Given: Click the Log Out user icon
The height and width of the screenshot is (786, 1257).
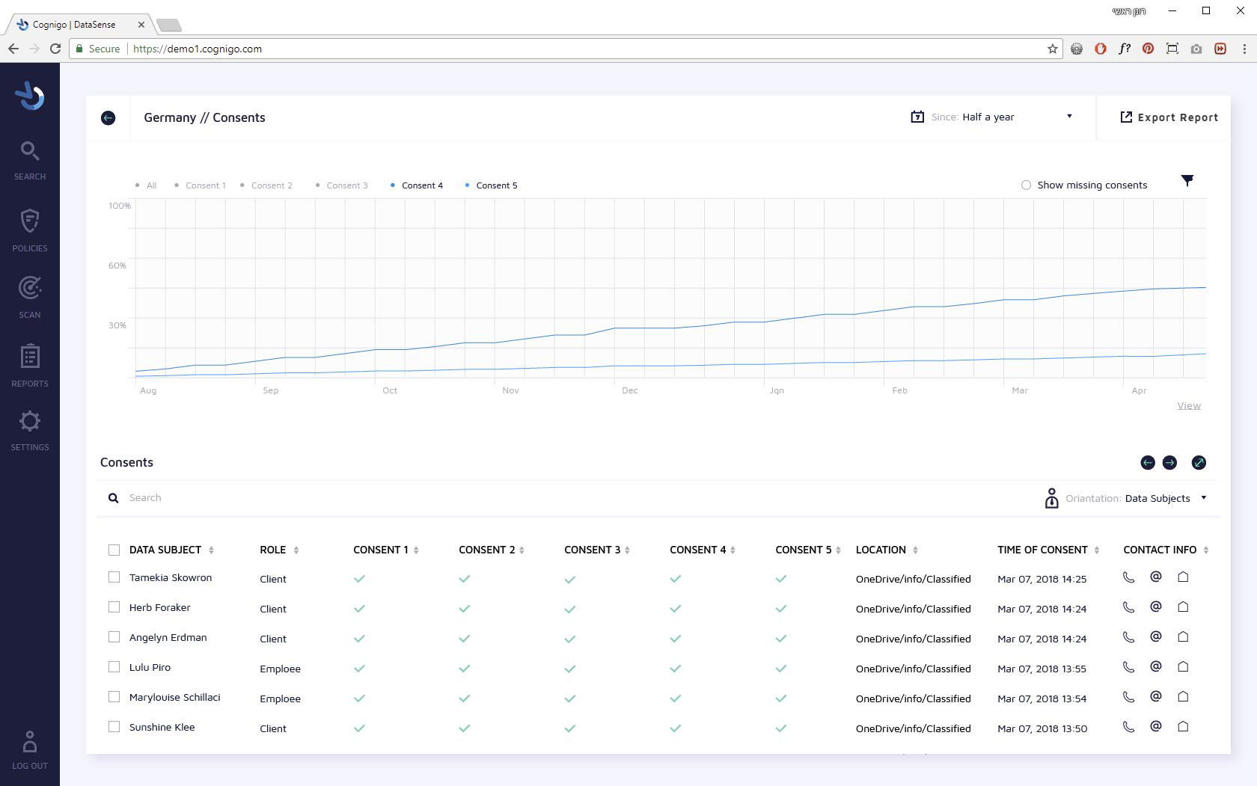Looking at the screenshot, I should pos(30,742).
